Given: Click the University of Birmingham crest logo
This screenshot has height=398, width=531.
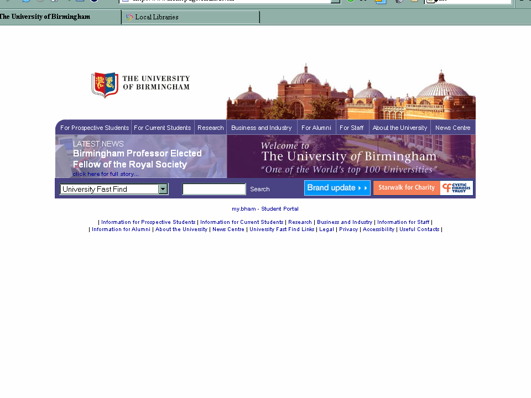Looking at the screenshot, I should (105, 85).
